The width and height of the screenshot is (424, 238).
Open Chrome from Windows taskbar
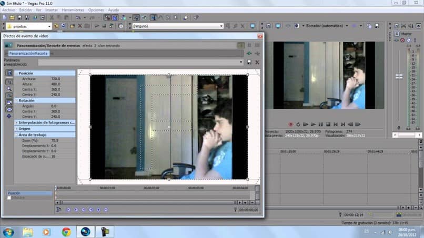66,232
